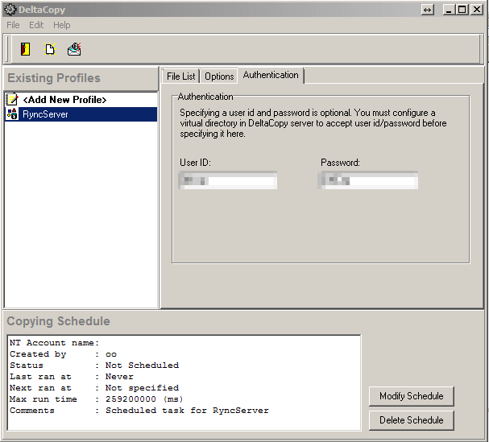
Task: Close the DeltaCopy window
Action: point(477,10)
